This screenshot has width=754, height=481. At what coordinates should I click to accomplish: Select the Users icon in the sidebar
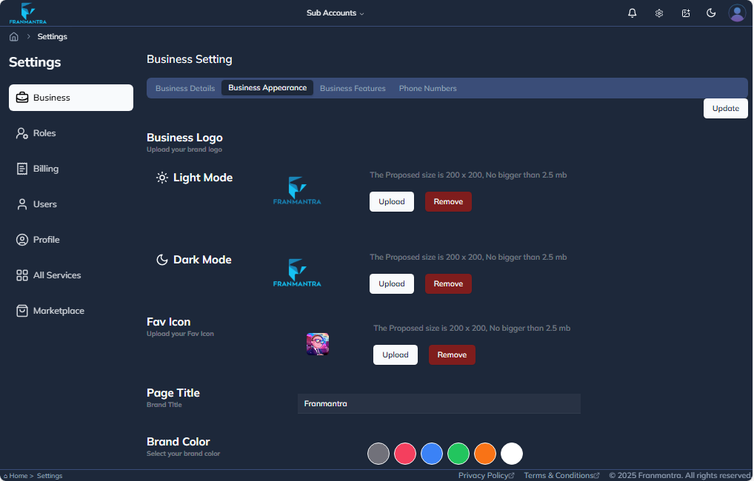(21, 203)
